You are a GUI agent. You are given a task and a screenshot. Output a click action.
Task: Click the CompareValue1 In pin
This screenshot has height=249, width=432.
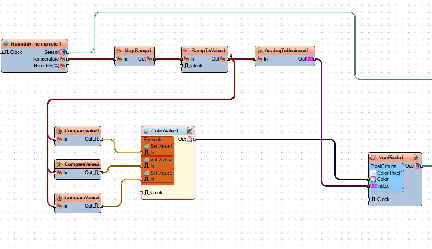[x=54, y=139]
